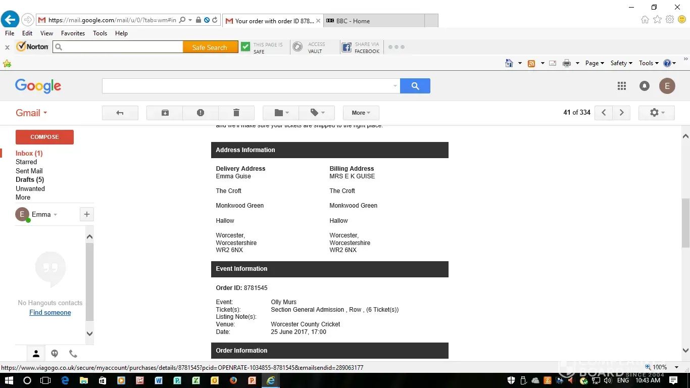Click the Gmail back-to-inbox arrow button
The image size is (690, 388).
[120, 113]
